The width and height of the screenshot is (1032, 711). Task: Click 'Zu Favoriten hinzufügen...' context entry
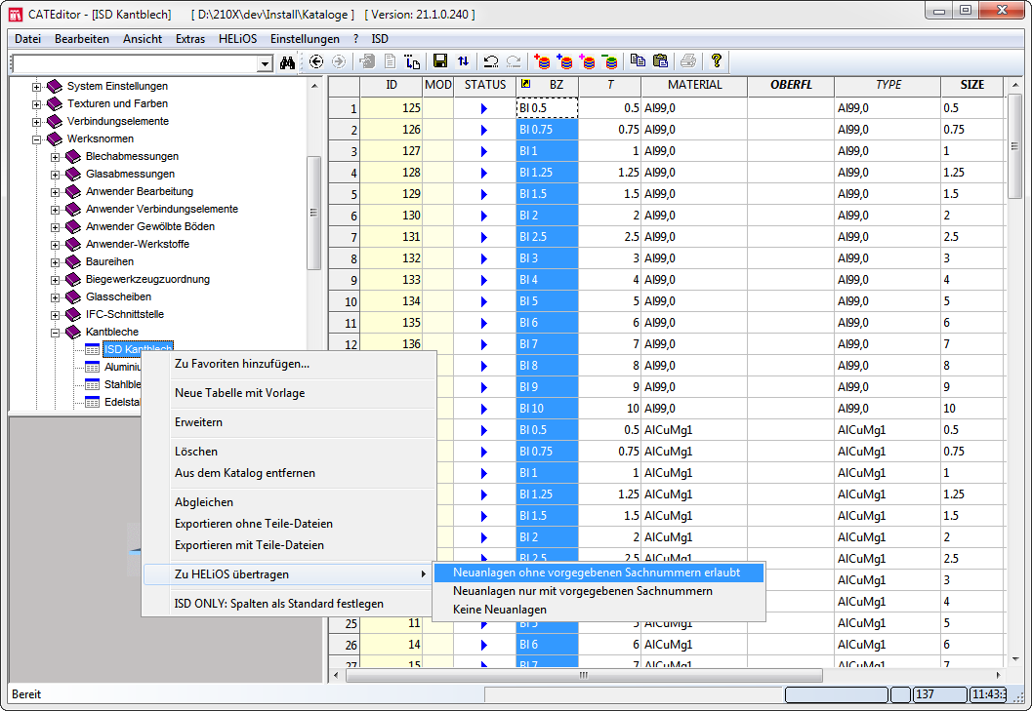tap(241, 364)
